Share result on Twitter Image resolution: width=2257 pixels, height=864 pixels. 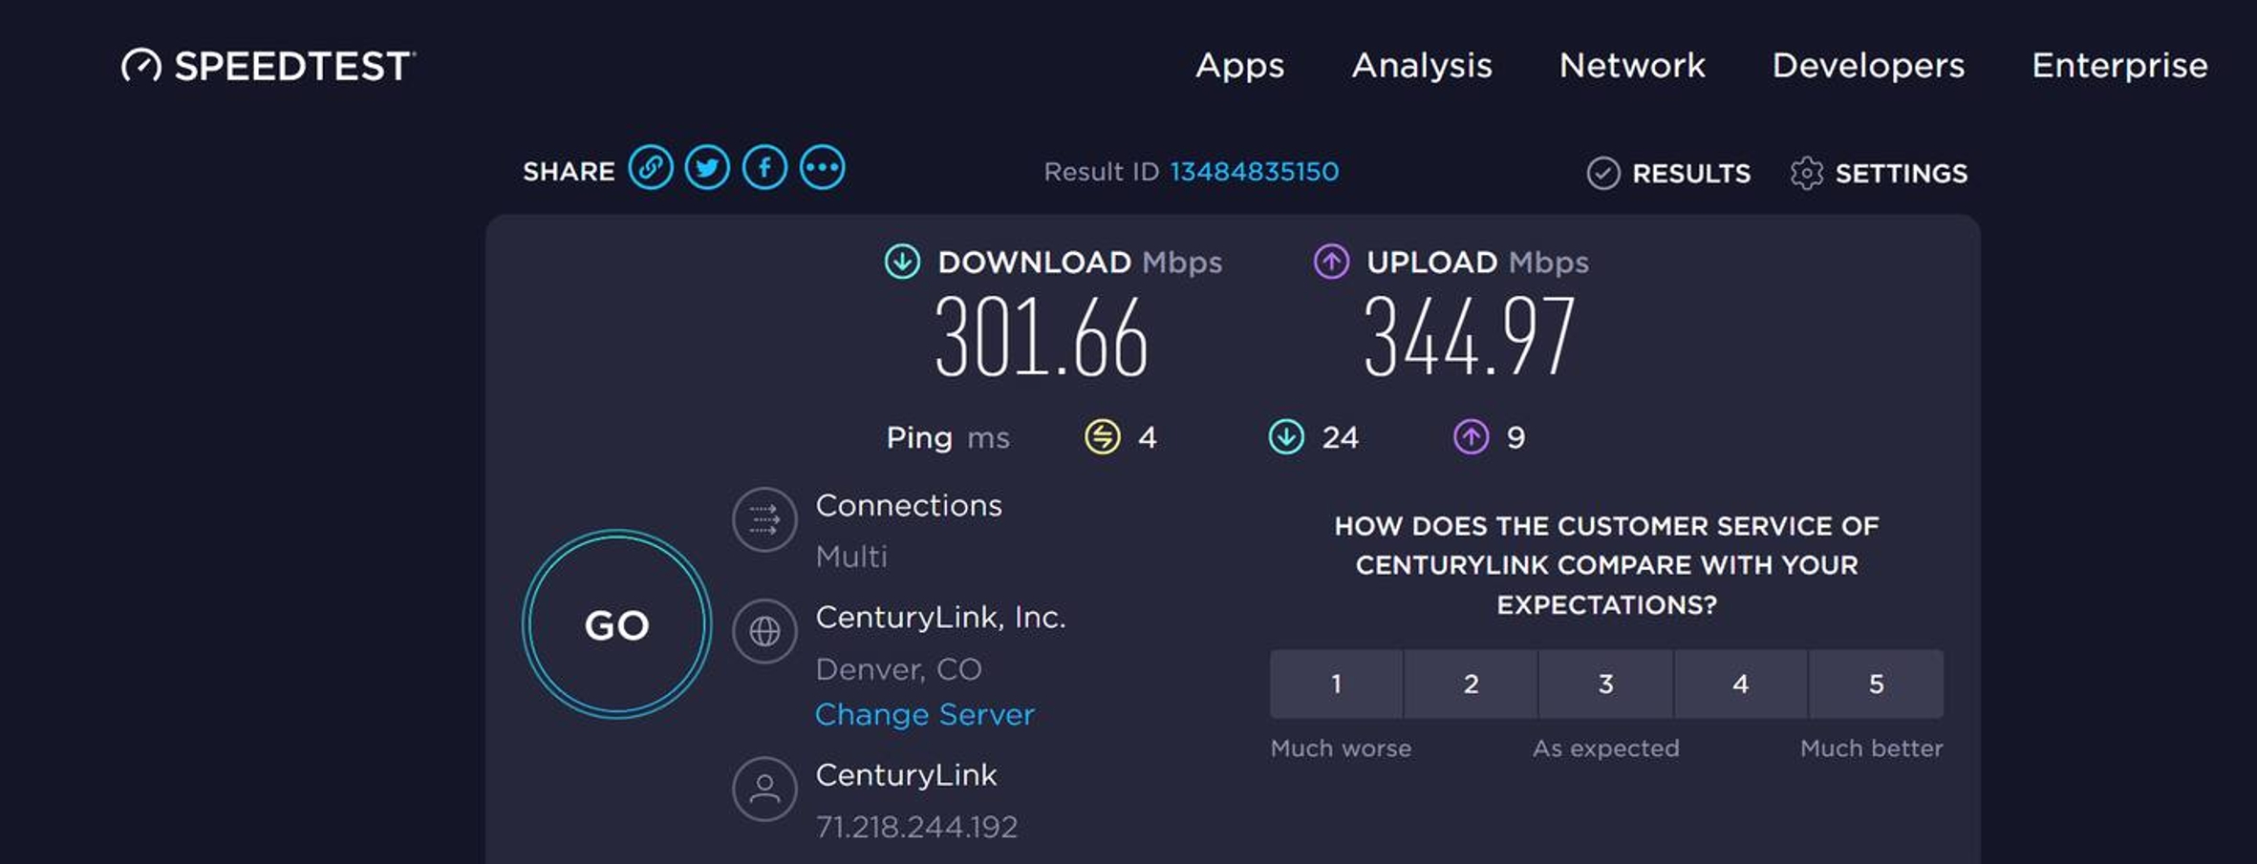[707, 169]
